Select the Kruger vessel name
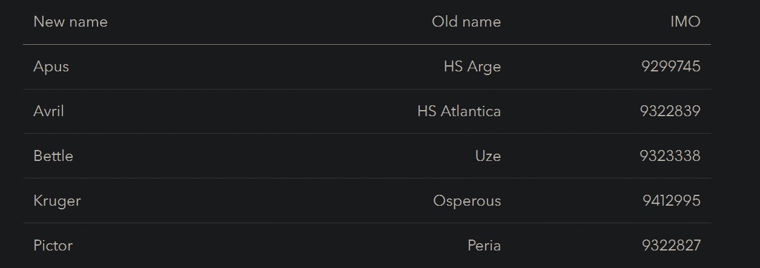The width and height of the screenshot is (760, 268). (x=57, y=201)
